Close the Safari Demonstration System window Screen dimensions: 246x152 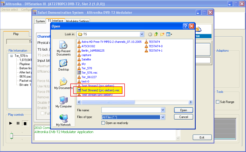click(x=210, y=12)
